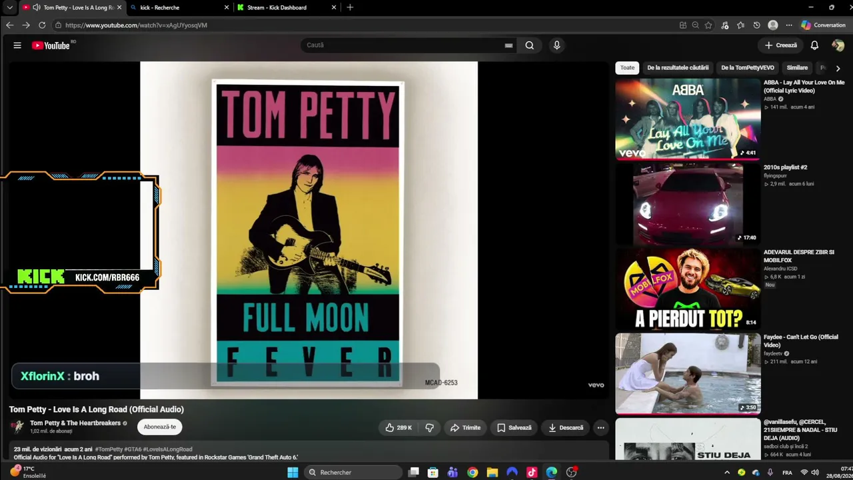Like the video with the thumbs-up button

399,427
